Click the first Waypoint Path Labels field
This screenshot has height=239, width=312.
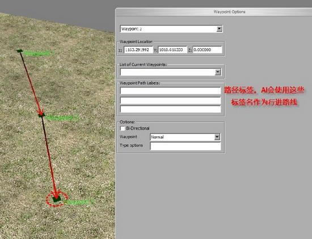171,91
